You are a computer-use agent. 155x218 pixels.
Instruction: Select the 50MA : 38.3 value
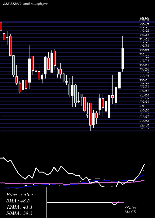pyautogui.click(x=19, y=213)
